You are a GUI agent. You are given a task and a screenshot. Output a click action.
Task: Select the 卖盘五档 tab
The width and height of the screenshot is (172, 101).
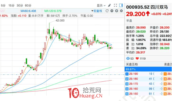click(x=168, y=64)
